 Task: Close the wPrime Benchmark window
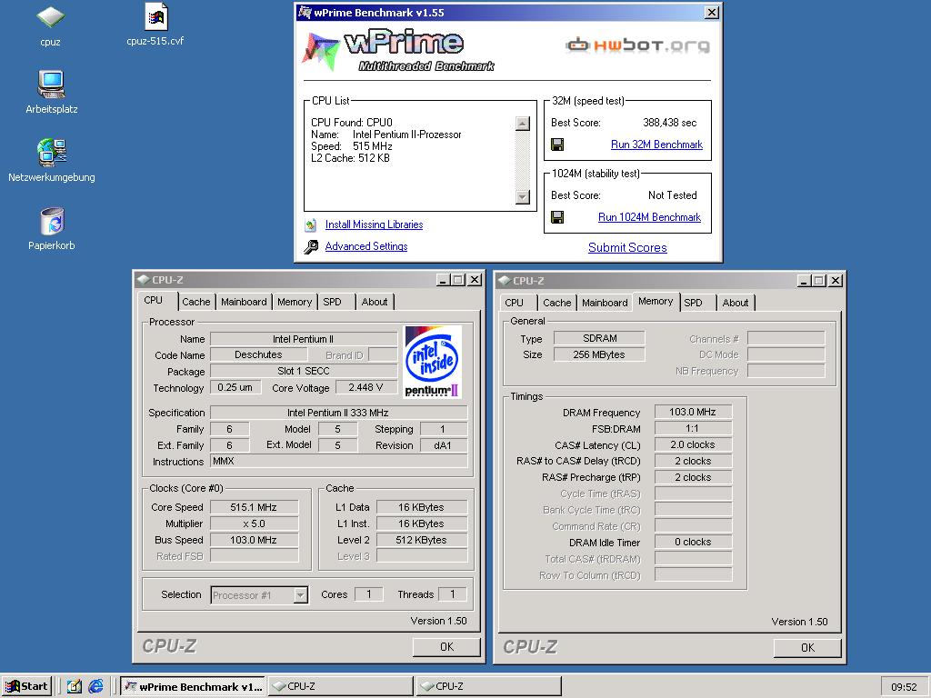pyautogui.click(x=711, y=13)
